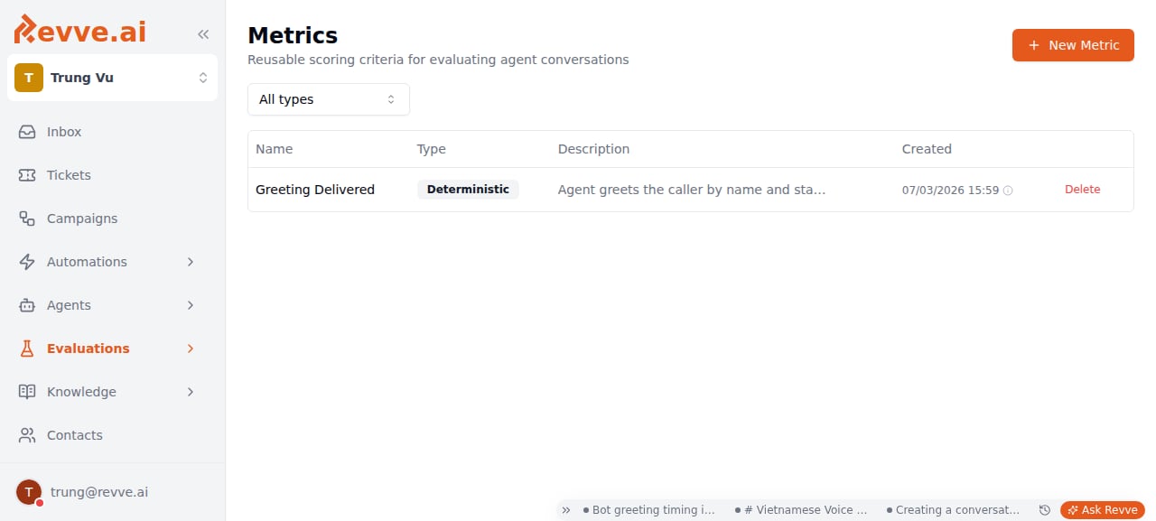The image size is (1156, 521).
Task: Click the 07/03/2026 15:59 created date
Action: pyautogui.click(x=950, y=191)
